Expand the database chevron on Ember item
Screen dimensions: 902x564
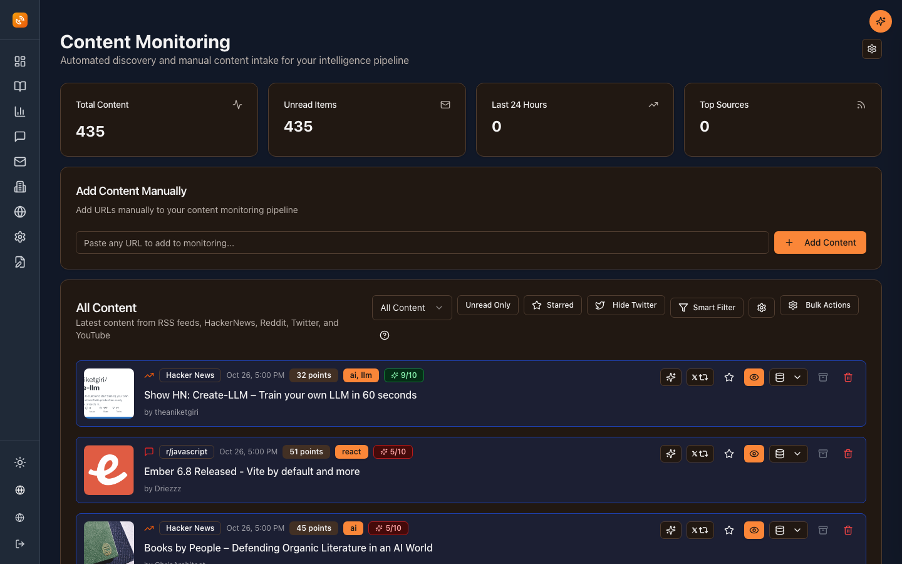(x=797, y=453)
